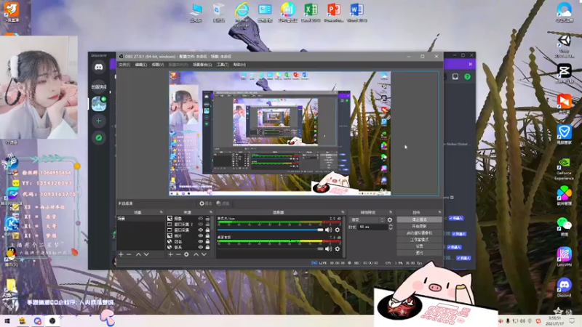Open the Geforce Experience desktop icon
This screenshot has width=582, height=327.
click(x=564, y=169)
